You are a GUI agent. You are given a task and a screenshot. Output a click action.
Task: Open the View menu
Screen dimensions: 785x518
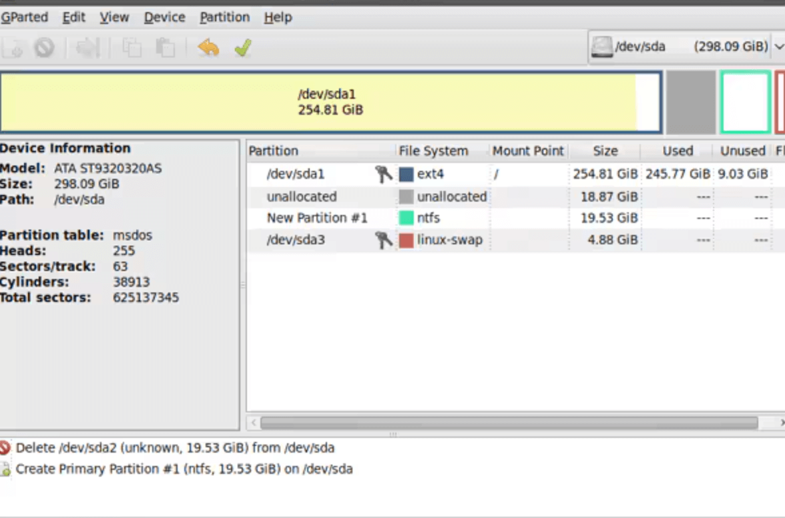click(114, 17)
